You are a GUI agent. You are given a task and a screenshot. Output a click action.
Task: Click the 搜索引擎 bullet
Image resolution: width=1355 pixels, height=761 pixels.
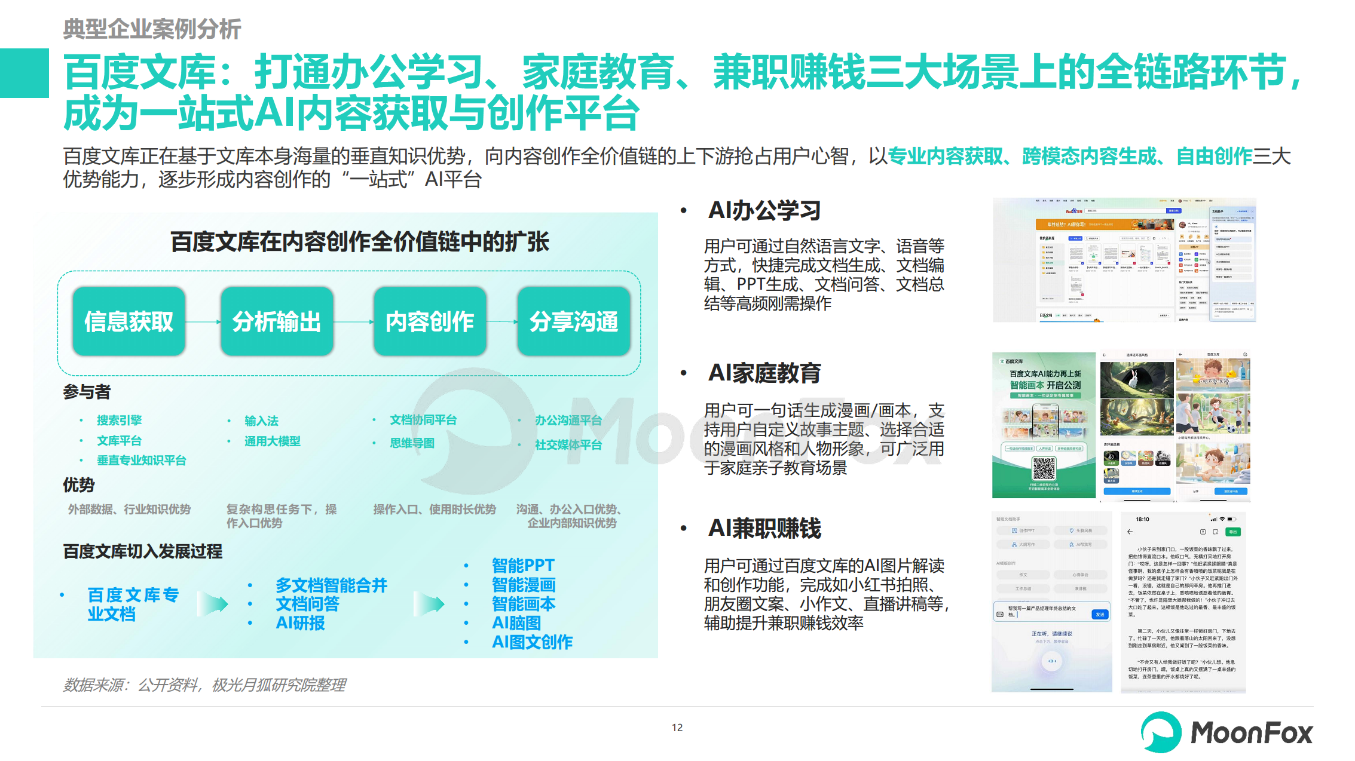pyautogui.click(x=120, y=420)
